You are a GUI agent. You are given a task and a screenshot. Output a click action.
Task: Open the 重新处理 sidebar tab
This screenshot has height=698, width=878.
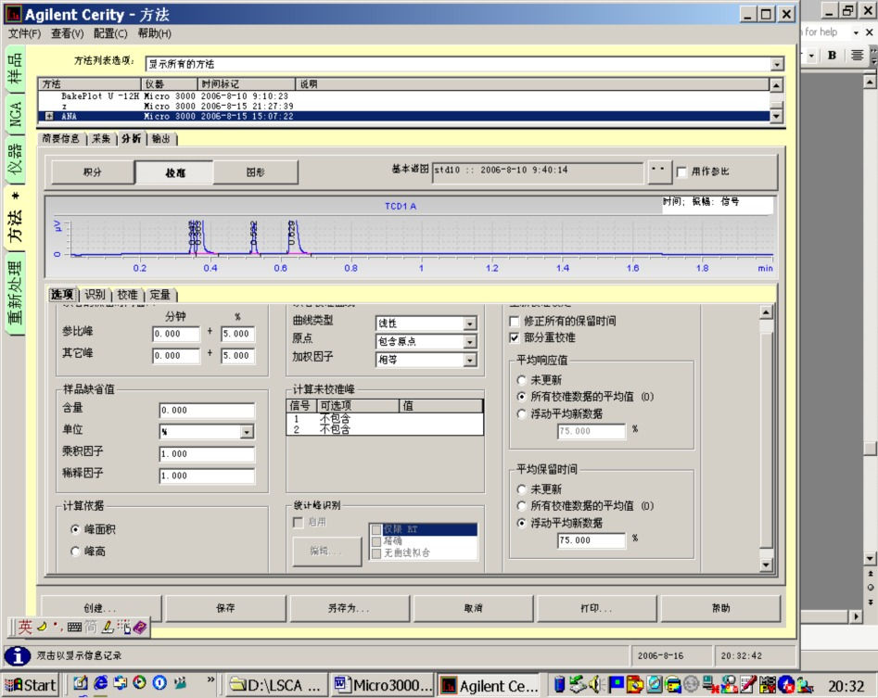pos(15,294)
